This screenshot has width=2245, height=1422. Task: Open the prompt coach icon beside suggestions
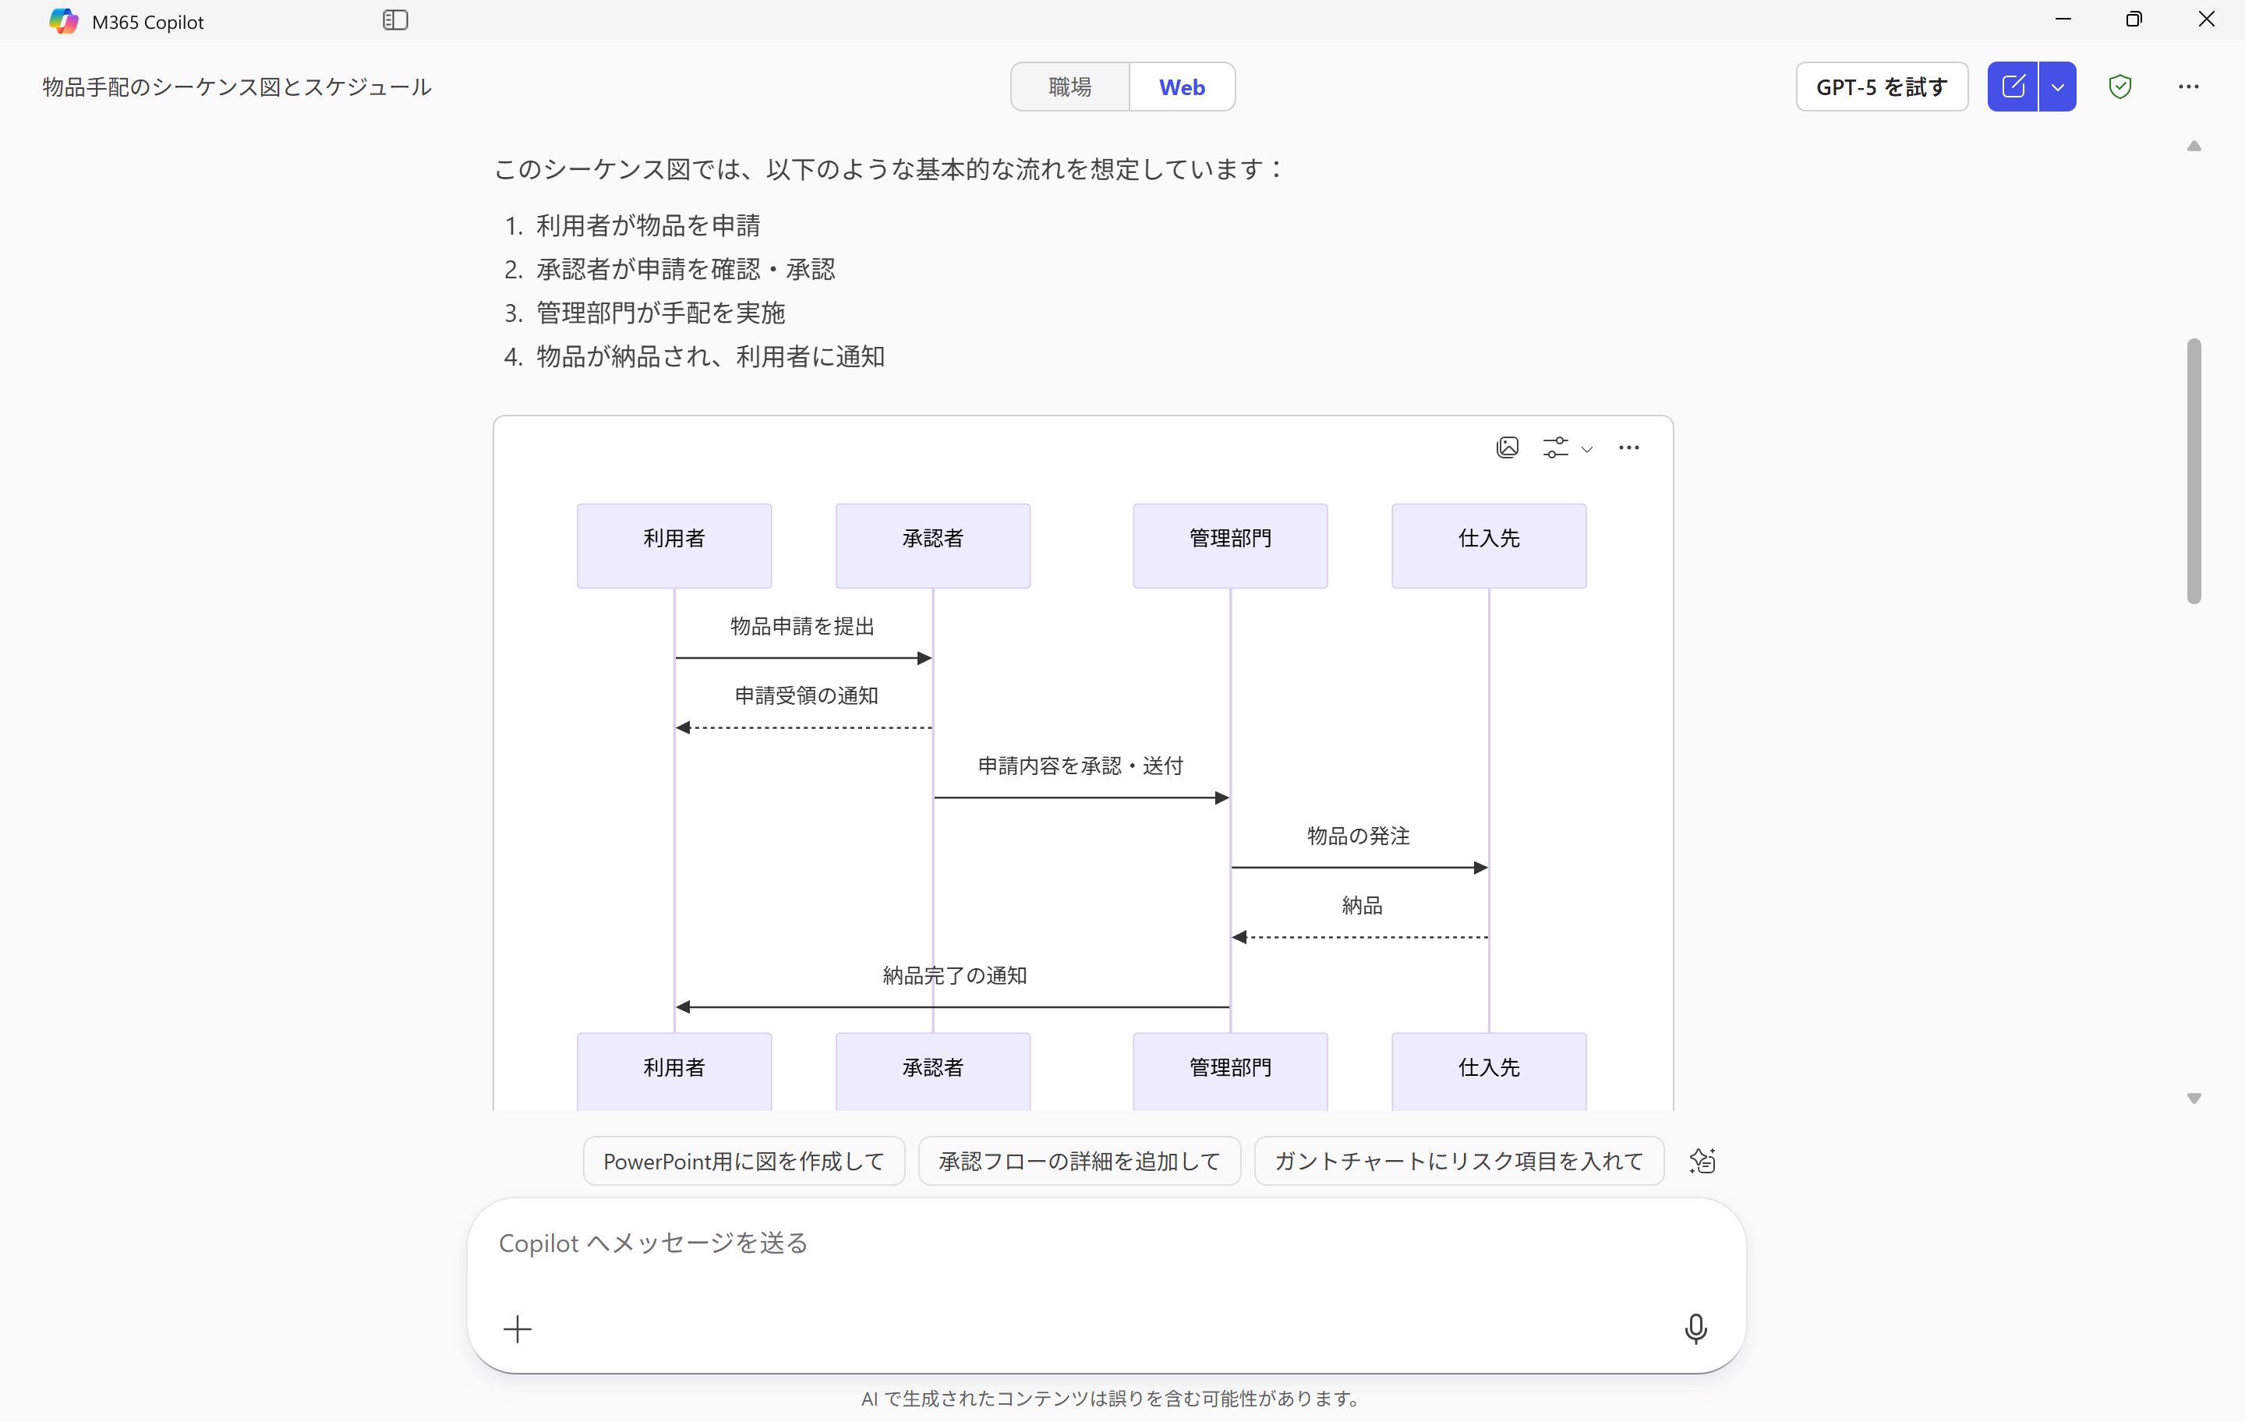(1702, 1160)
